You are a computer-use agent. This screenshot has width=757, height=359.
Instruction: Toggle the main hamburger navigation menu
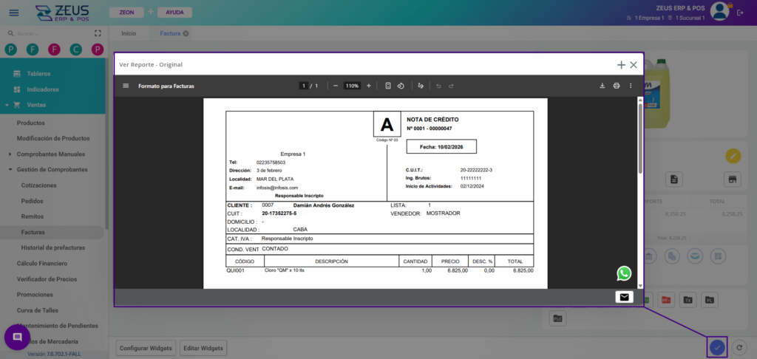pyautogui.click(x=14, y=12)
